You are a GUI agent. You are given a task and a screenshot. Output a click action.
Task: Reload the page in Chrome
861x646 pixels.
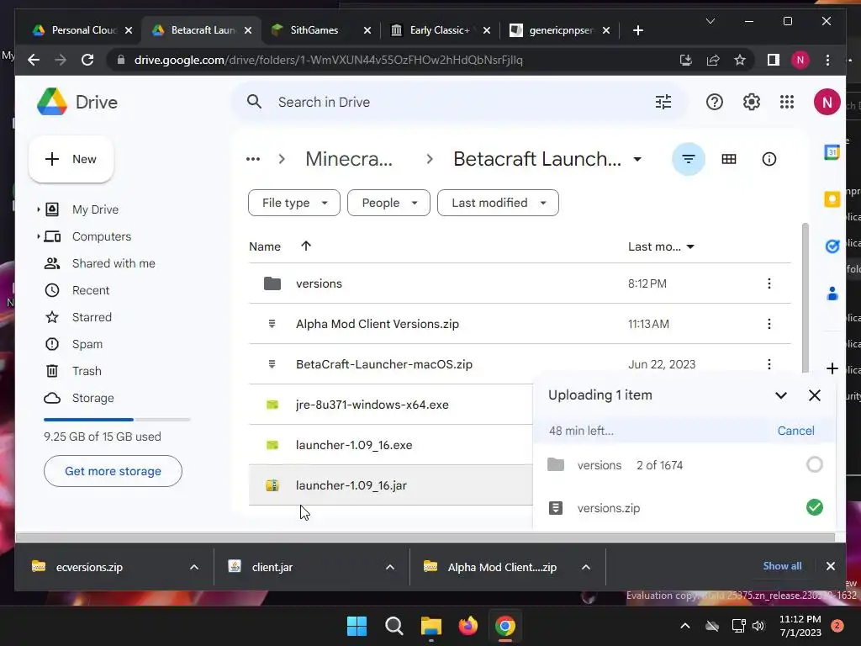[87, 60]
